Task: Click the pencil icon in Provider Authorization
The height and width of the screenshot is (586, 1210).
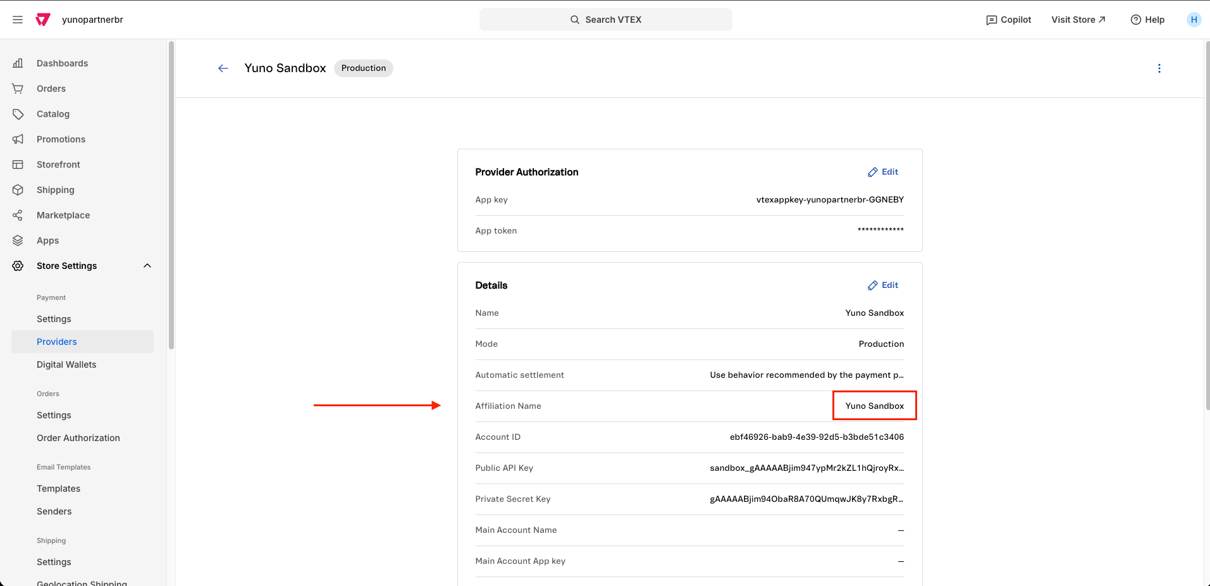Action: pyautogui.click(x=873, y=172)
